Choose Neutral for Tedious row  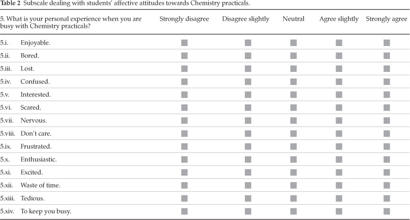pyautogui.click(x=293, y=198)
